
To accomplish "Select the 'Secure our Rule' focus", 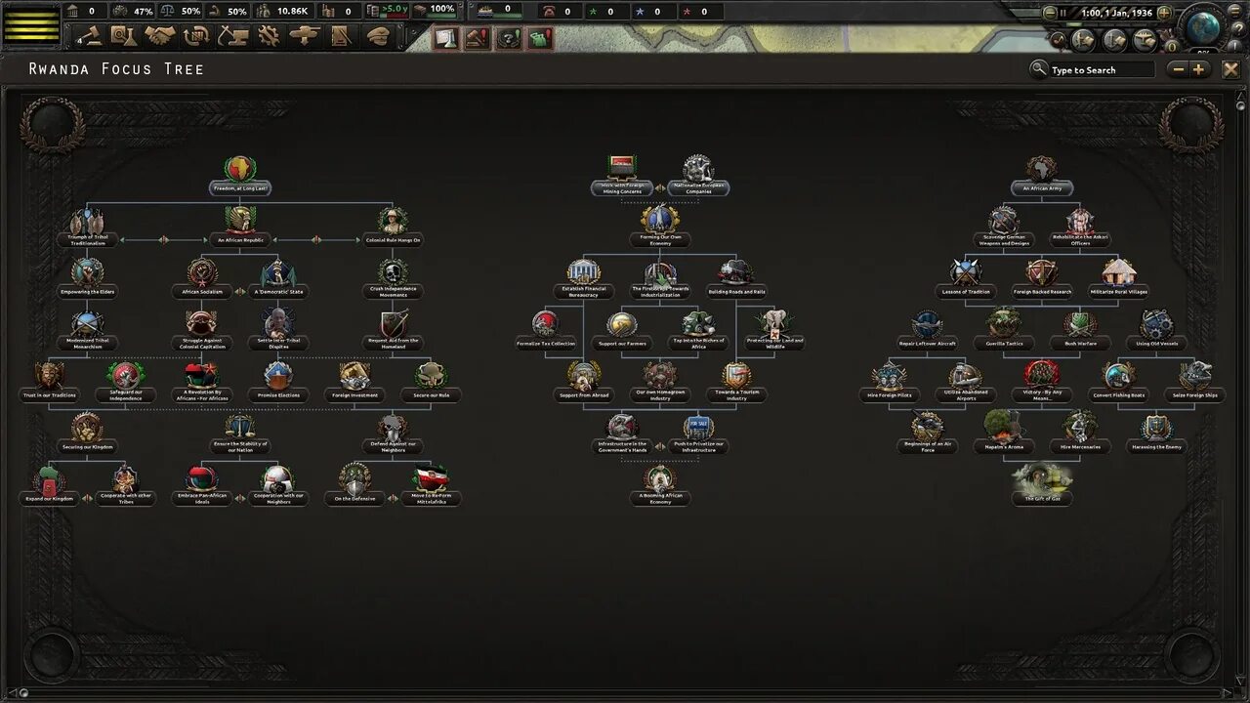I will click(x=431, y=383).
